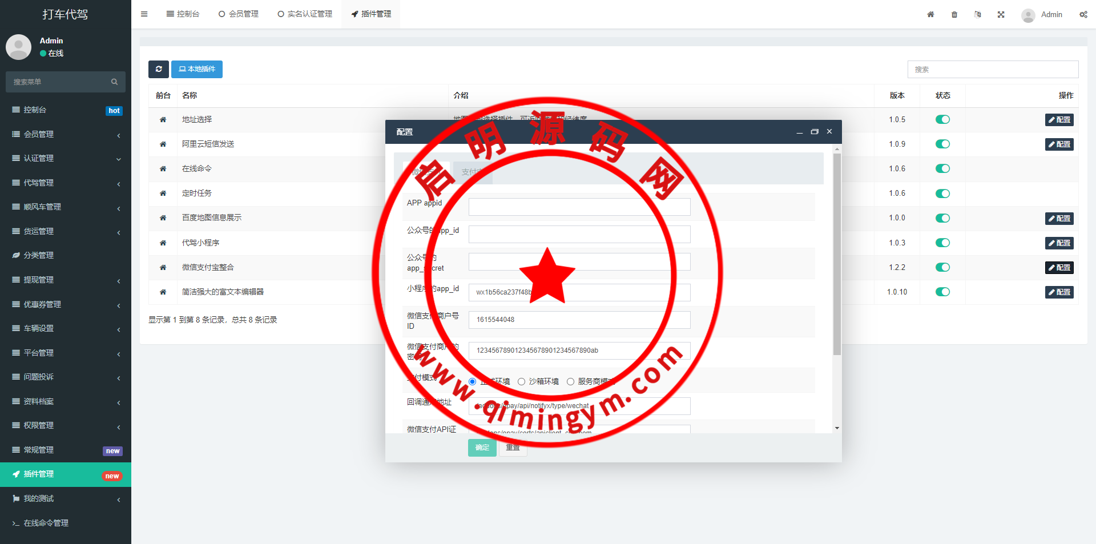Click the trash icon in the top bar
1096x544 pixels.
click(x=954, y=14)
